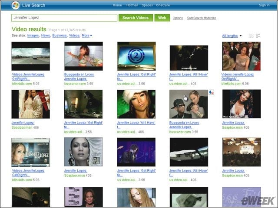Open OneCare from the top navigation
Screen dimensions: 278x208
pos(163,5)
